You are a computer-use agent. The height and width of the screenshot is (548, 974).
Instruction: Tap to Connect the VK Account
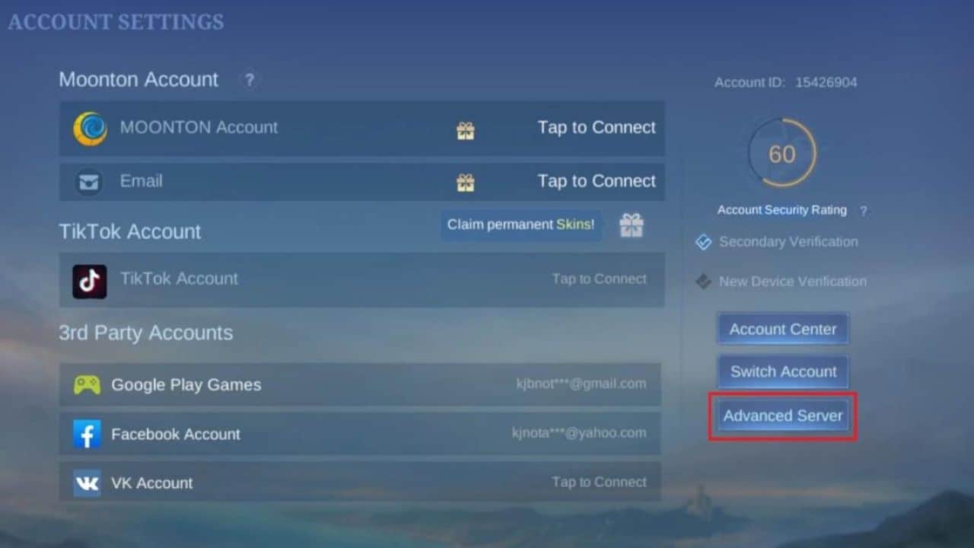(600, 483)
